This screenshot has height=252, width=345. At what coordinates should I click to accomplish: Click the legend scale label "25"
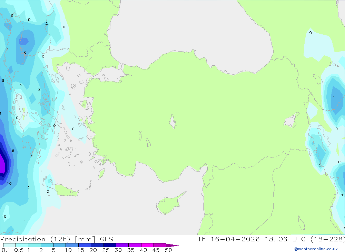point(106,250)
